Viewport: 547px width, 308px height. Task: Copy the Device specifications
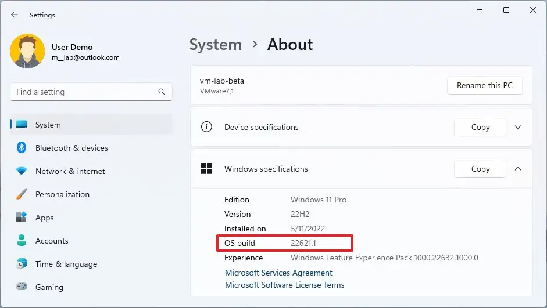pos(480,128)
